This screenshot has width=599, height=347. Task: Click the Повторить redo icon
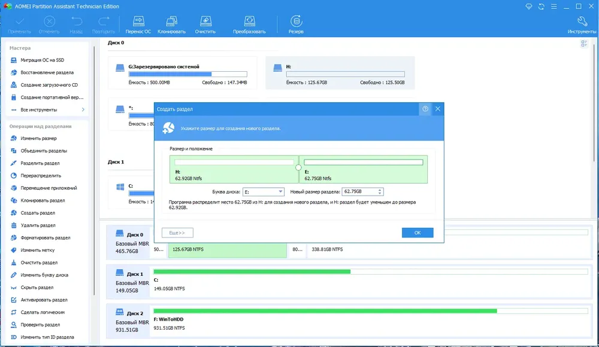[x=103, y=25]
